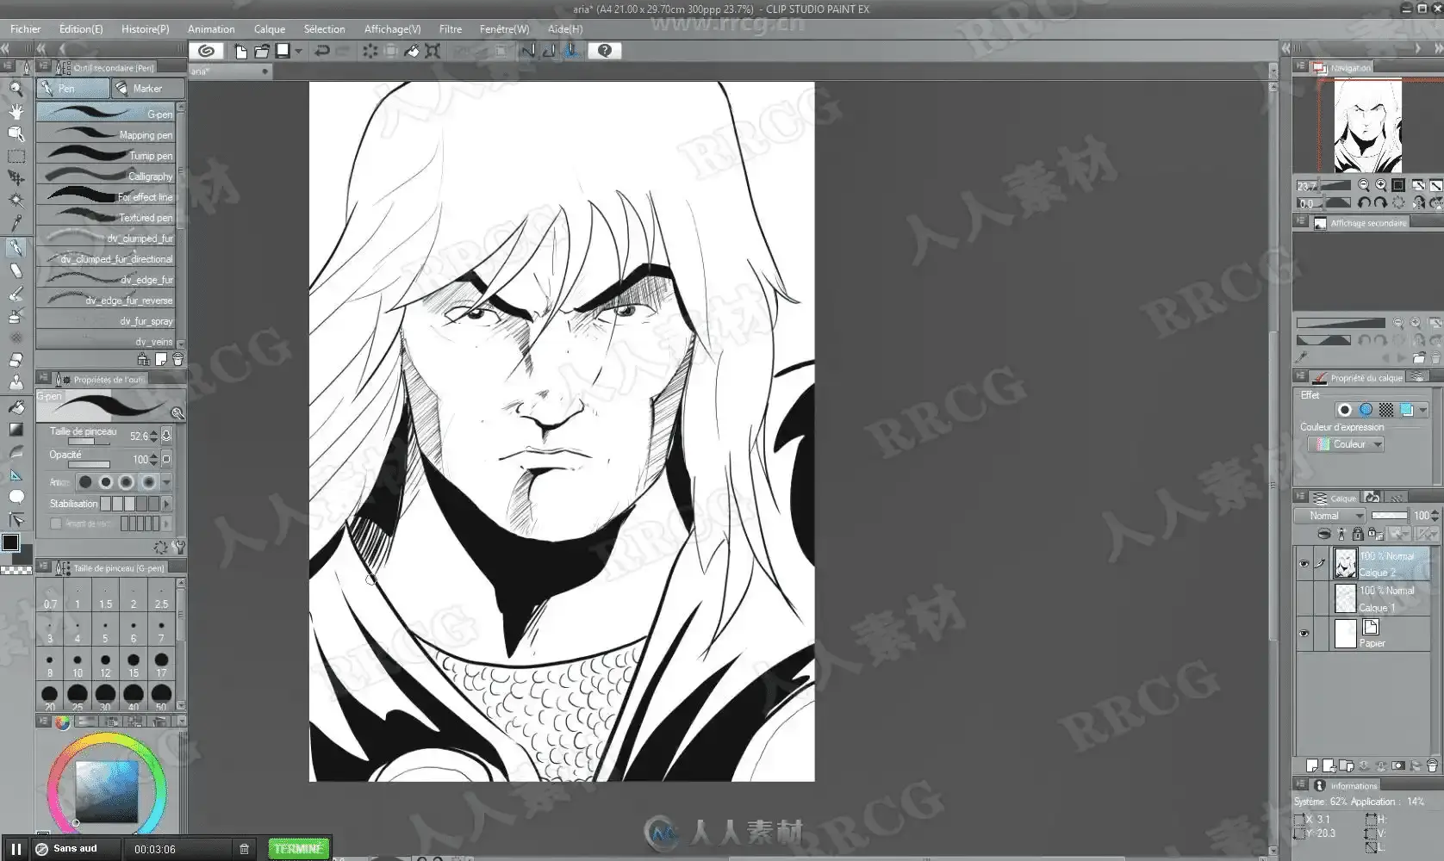This screenshot has width=1444, height=861.
Task: Select the Gradient tool
Action: pos(16,429)
